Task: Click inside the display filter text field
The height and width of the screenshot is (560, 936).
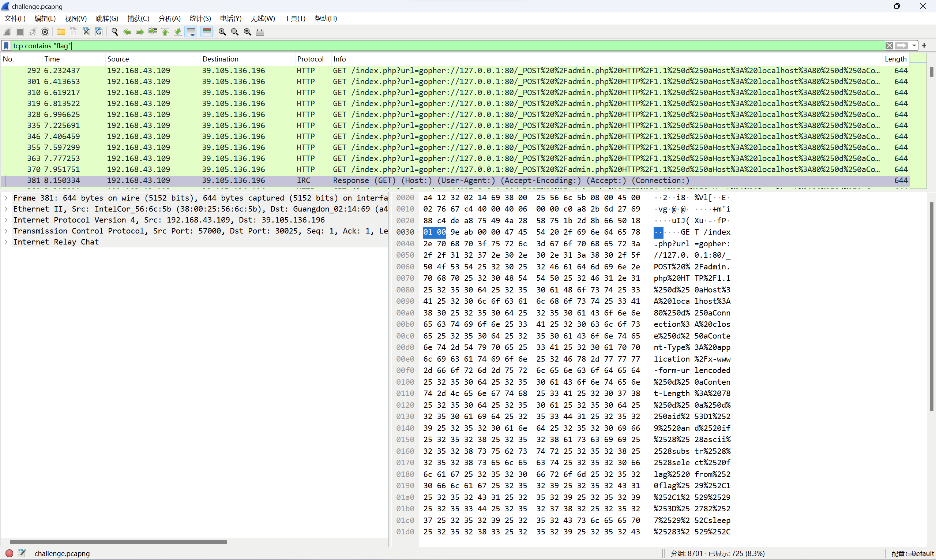Action: pyautogui.click(x=452, y=46)
